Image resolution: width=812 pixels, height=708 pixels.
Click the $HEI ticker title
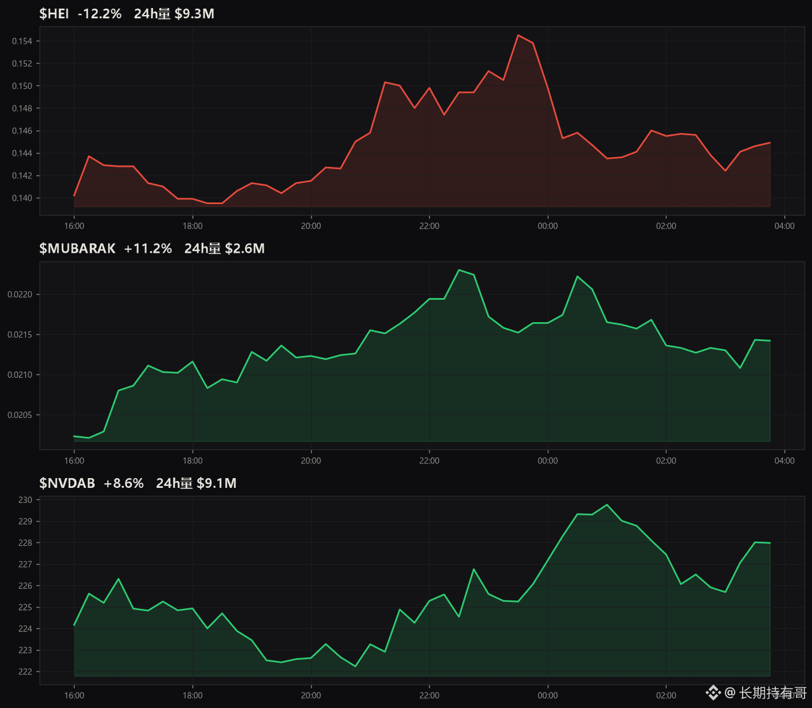pos(54,14)
